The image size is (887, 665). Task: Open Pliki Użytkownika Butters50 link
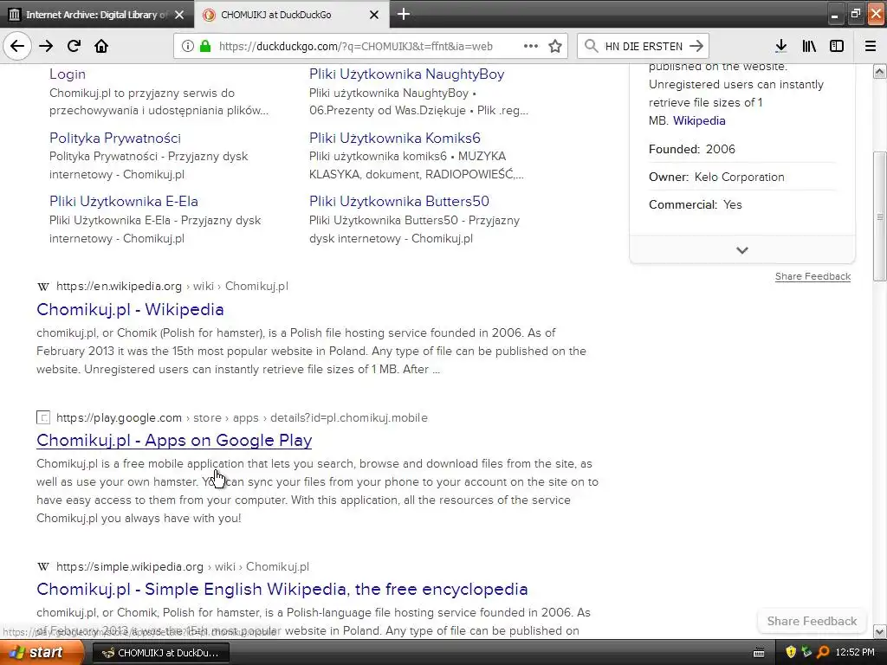click(x=399, y=201)
